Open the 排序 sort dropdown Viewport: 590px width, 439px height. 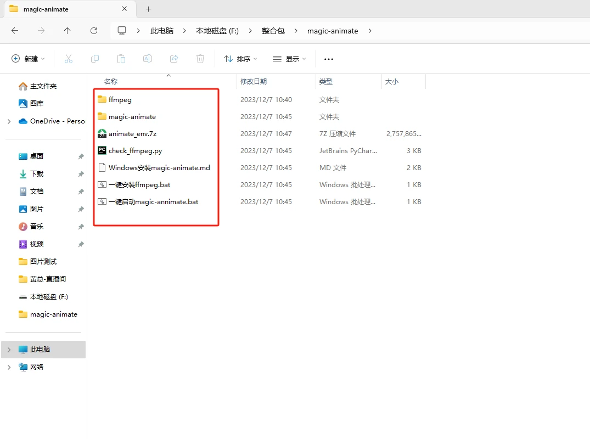(240, 59)
